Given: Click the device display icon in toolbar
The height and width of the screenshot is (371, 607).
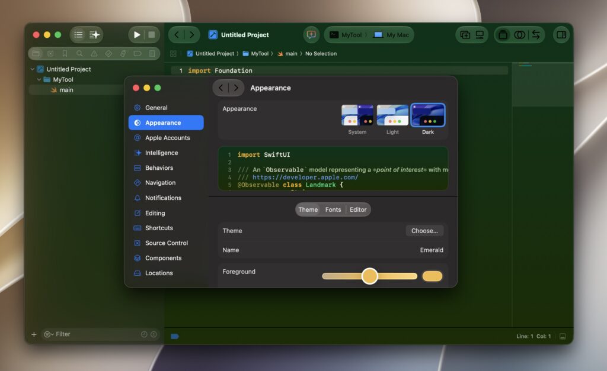Looking at the screenshot, I should [480, 35].
